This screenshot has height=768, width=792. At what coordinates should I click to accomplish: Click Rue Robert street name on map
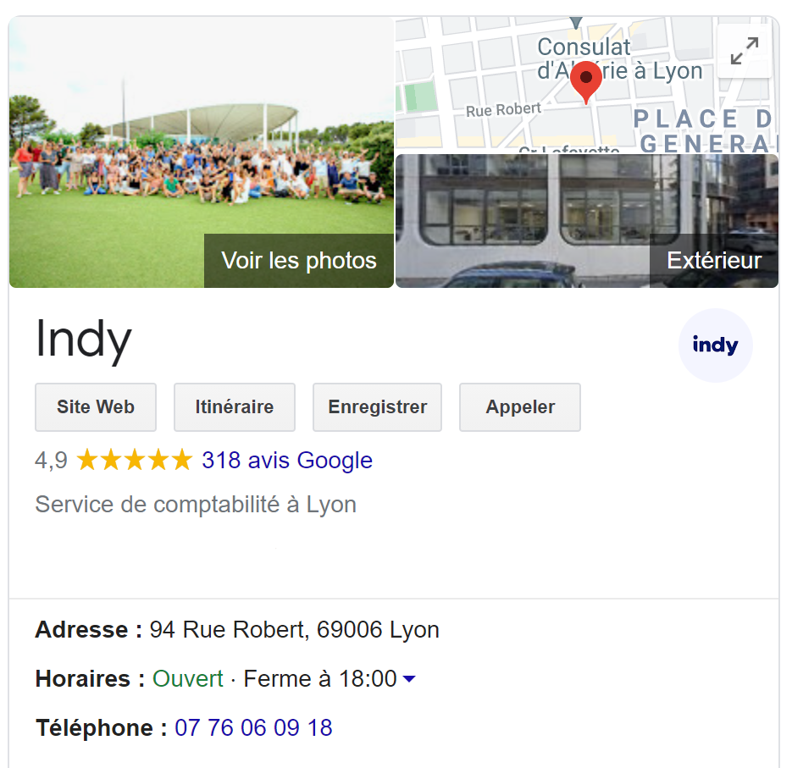tap(504, 108)
